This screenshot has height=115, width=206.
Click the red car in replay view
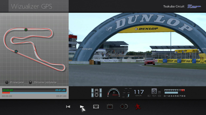coord(149,61)
